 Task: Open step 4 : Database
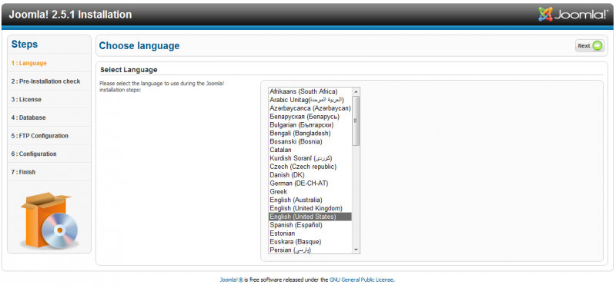pyautogui.click(x=49, y=118)
